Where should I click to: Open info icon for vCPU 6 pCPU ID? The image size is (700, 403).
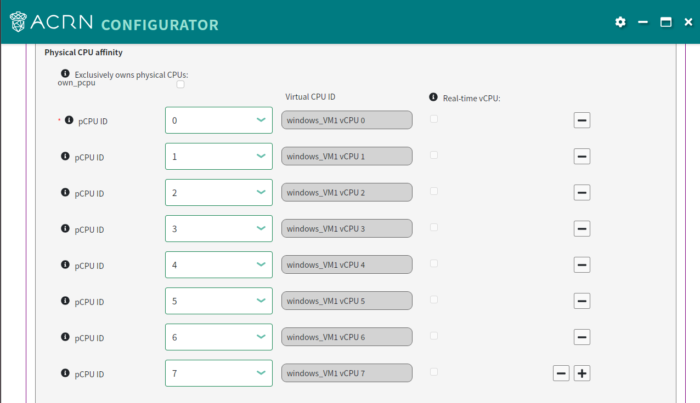pyautogui.click(x=65, y=337)
